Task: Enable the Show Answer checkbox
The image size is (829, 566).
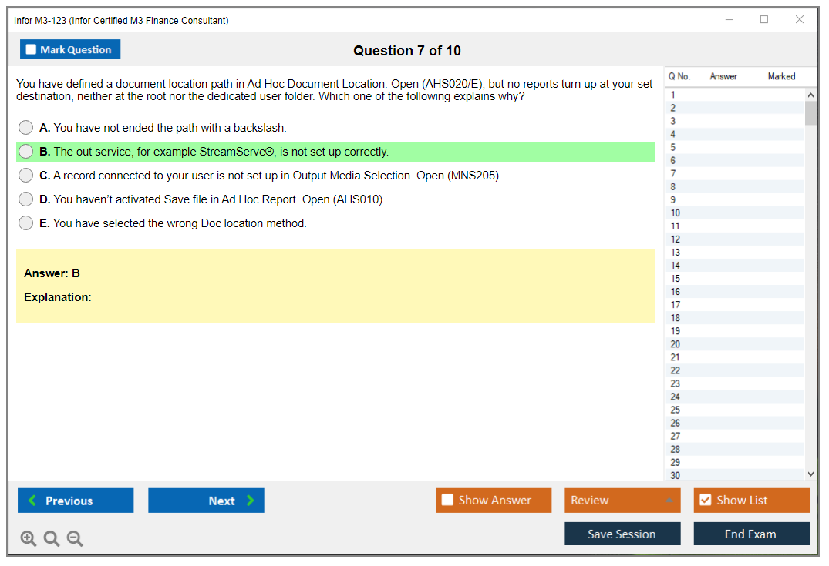Action: [447, 501]
